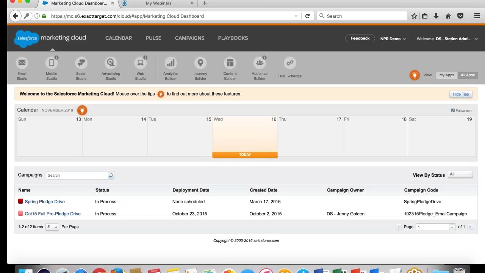Sort campaigns by Name column header
The image size is (485, 273).
pyautogui.click(x=24, y=190)
